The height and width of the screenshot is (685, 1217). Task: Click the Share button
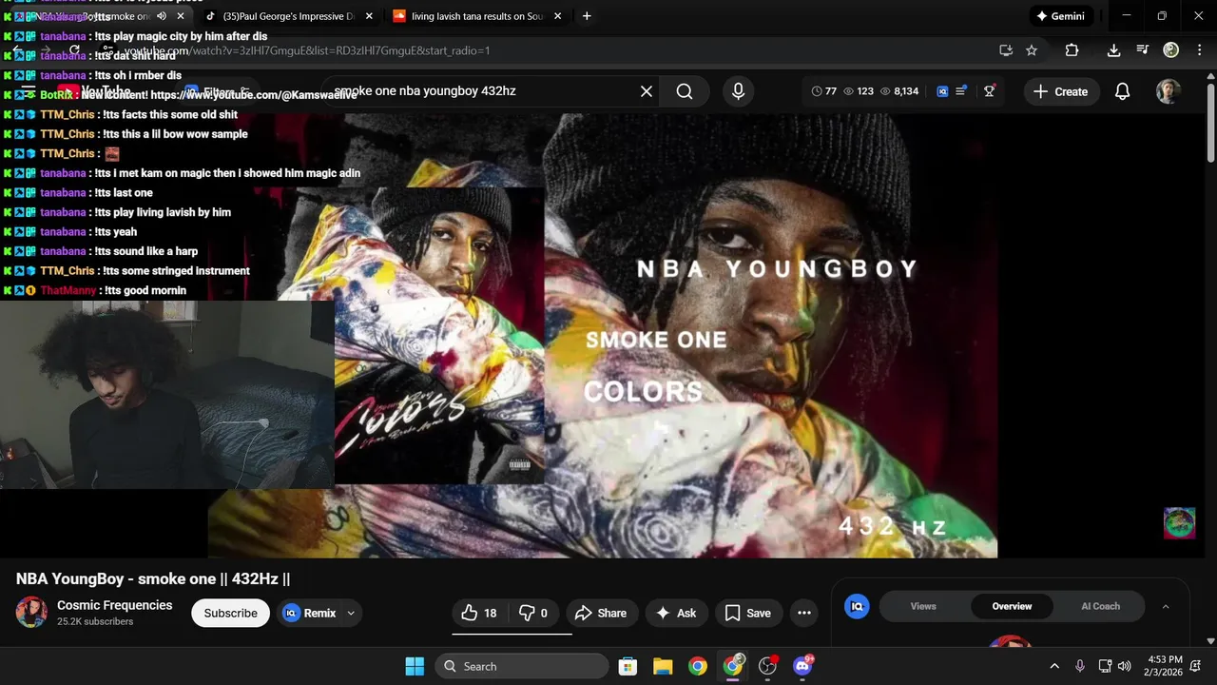[x=602, y=614]
